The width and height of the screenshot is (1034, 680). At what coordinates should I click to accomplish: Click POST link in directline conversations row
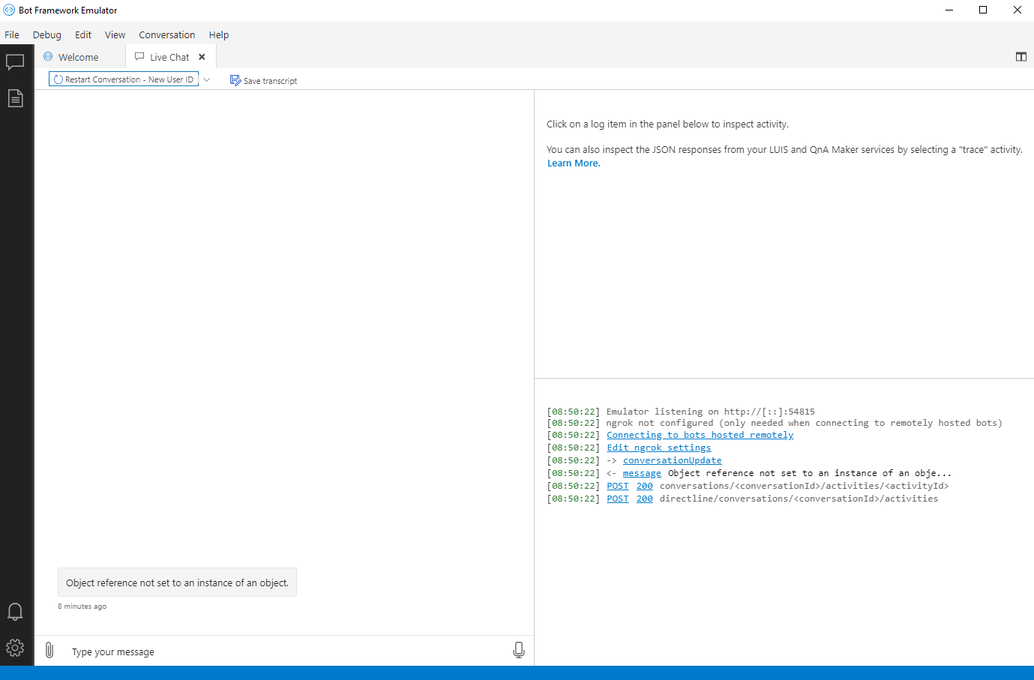pos(618,499)
